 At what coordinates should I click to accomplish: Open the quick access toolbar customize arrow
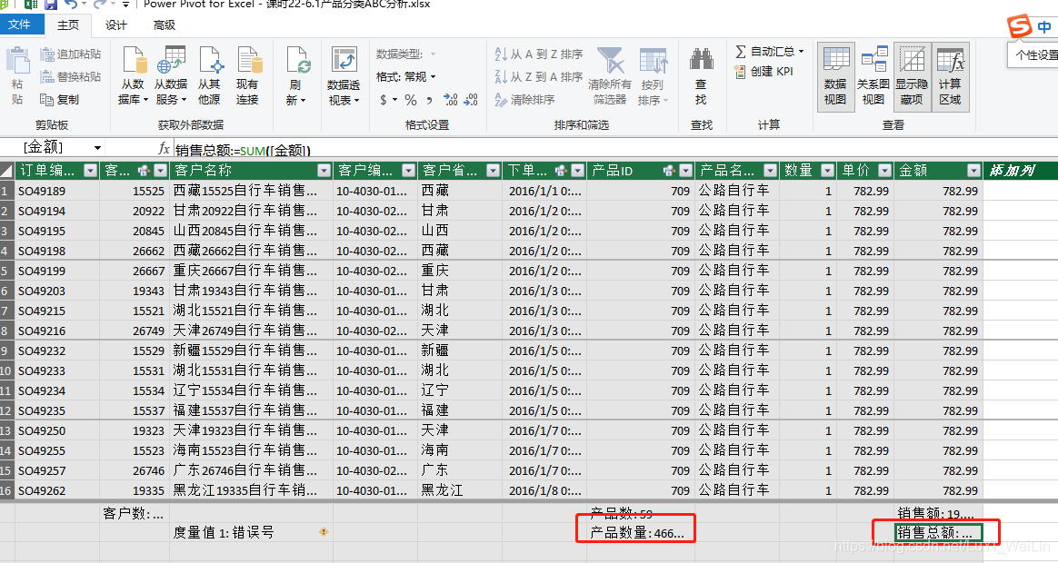point(125,5)
